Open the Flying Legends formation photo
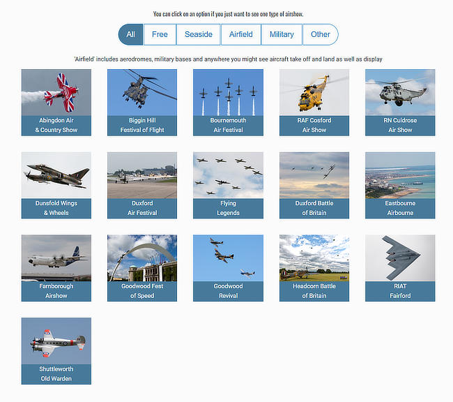 coord(228,175)
